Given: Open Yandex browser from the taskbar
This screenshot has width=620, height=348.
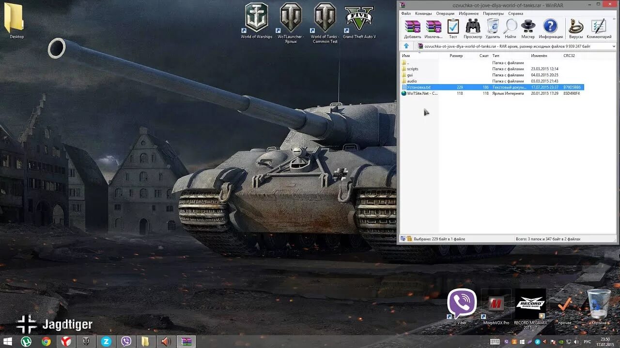Looking at the screenshot, I should click(x=66, y=342).
